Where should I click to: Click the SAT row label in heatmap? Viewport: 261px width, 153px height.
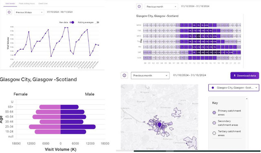point(139,52)
